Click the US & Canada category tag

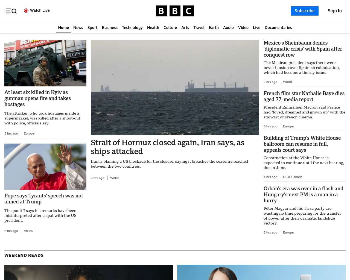293,177
